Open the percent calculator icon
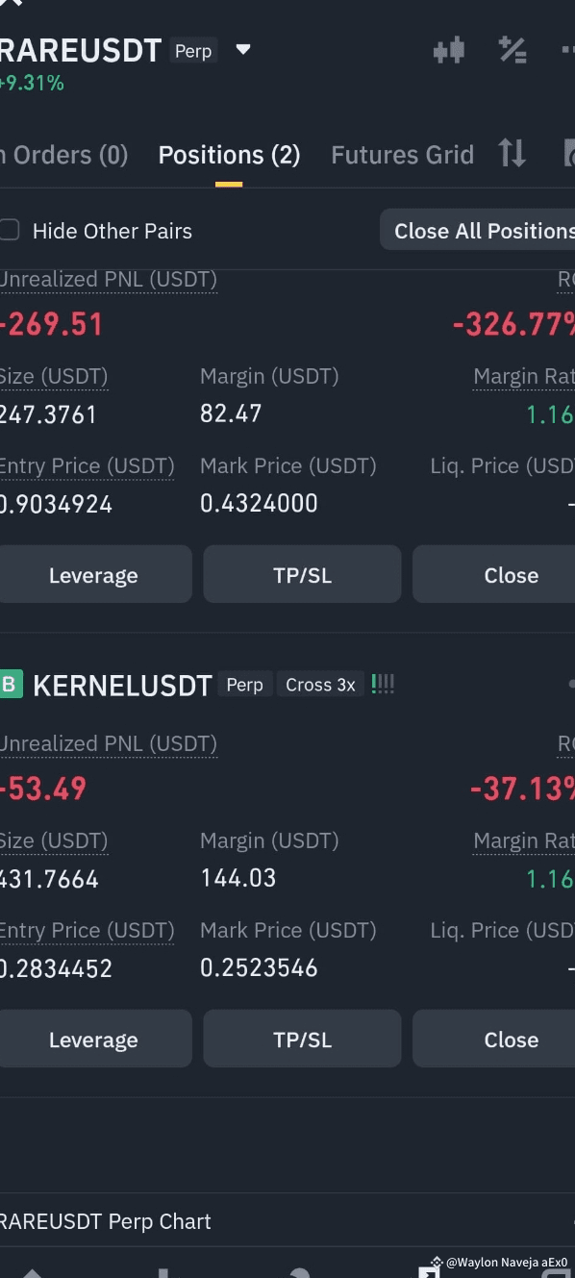Screen dimensions: 575x1278 click(512, 49)
